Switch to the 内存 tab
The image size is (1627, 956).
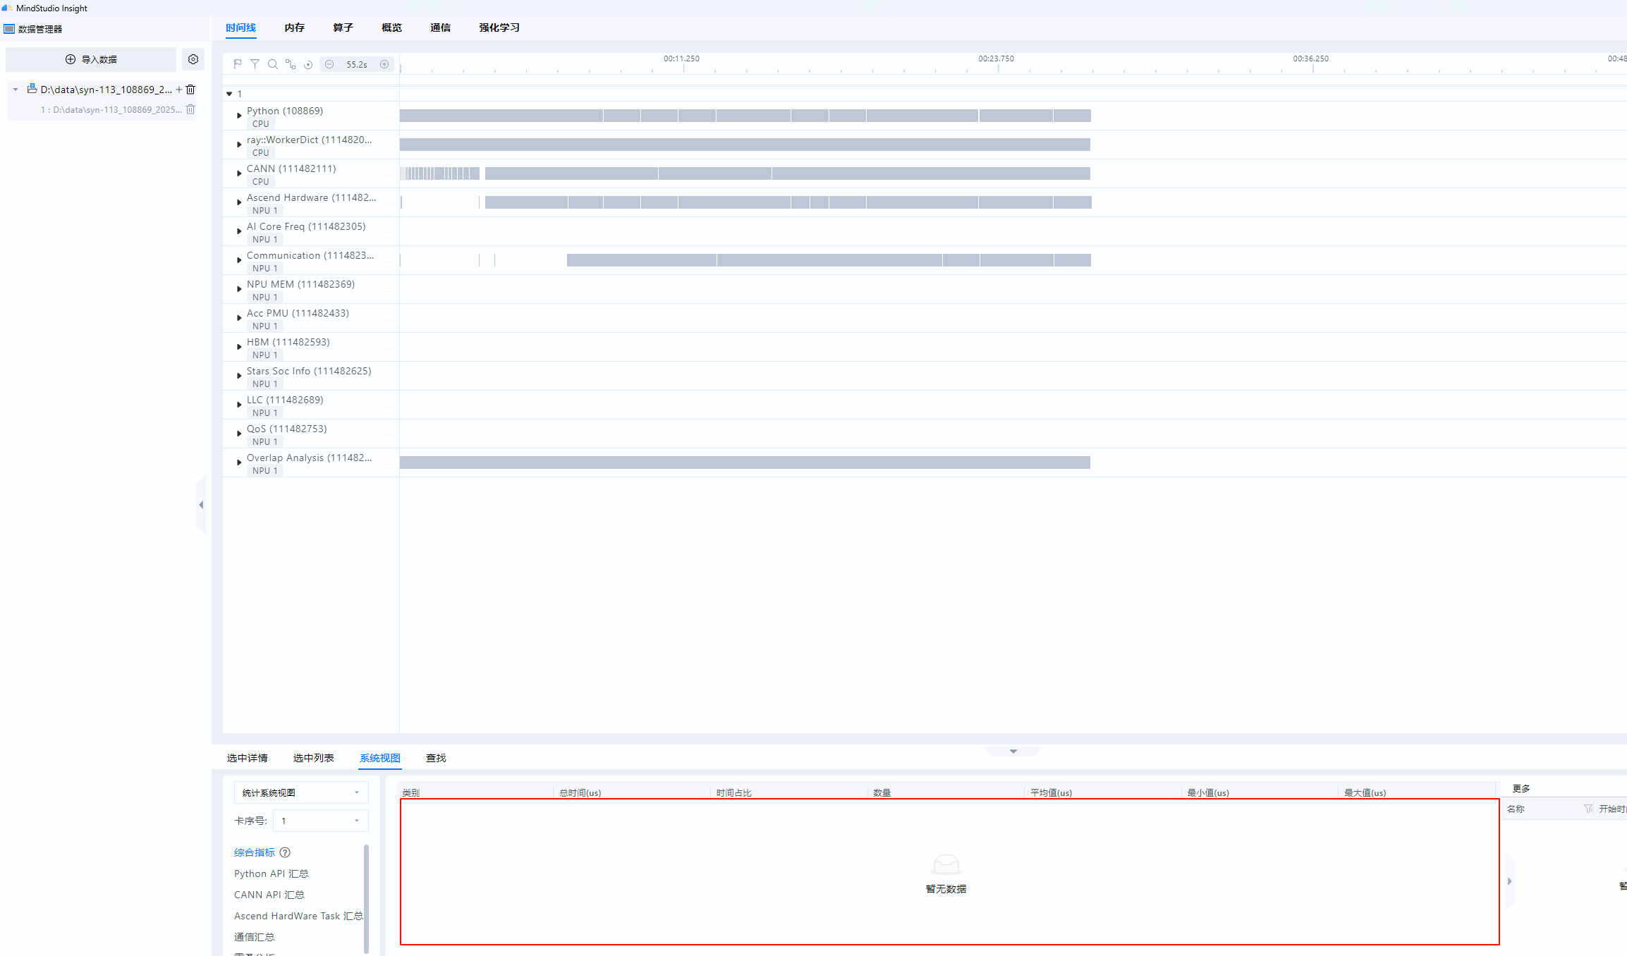coord(295,27)
